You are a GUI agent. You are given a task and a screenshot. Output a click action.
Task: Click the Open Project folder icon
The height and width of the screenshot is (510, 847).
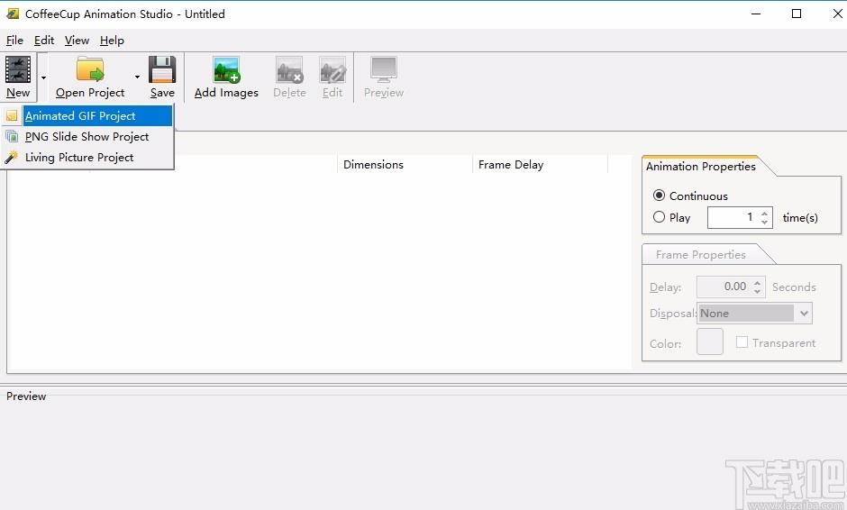point(90,69)
